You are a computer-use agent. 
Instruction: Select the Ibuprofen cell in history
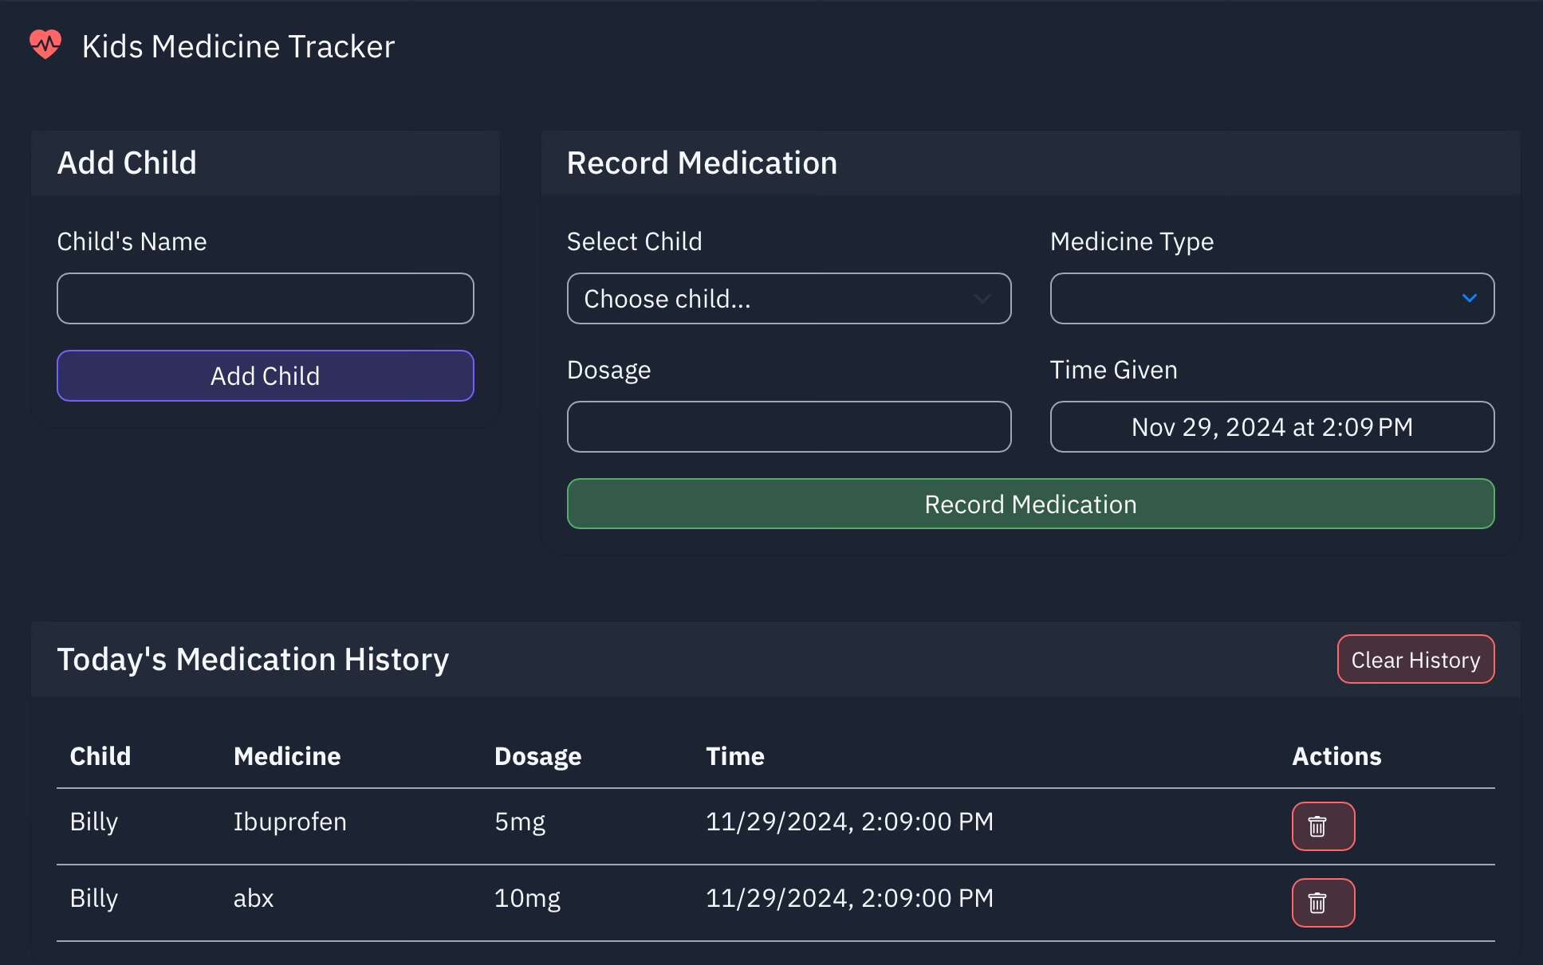tap(290, 822)
